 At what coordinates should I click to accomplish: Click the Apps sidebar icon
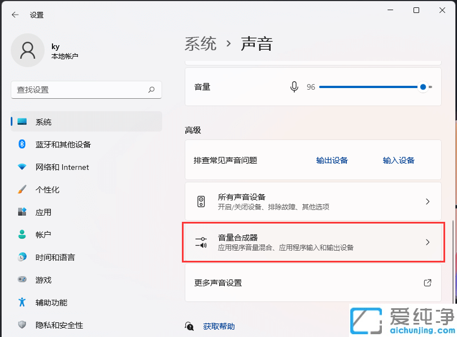21,212
